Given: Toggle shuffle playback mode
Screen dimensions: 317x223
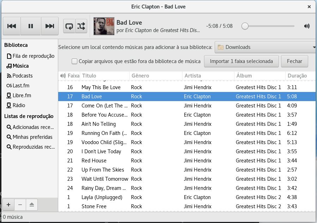Looking at the screenshot, I should (x=81, y=26).
